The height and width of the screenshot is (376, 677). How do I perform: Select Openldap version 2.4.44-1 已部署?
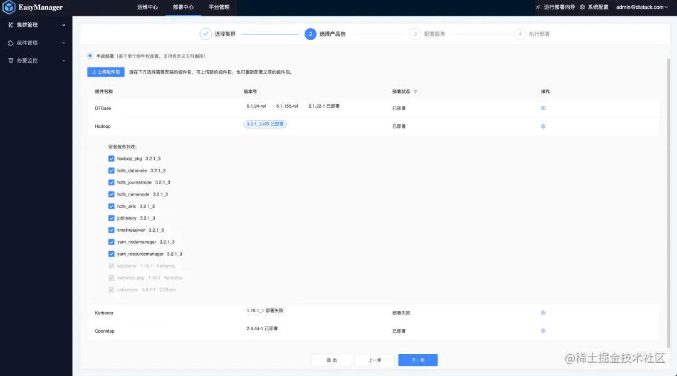tap(262, 329)
